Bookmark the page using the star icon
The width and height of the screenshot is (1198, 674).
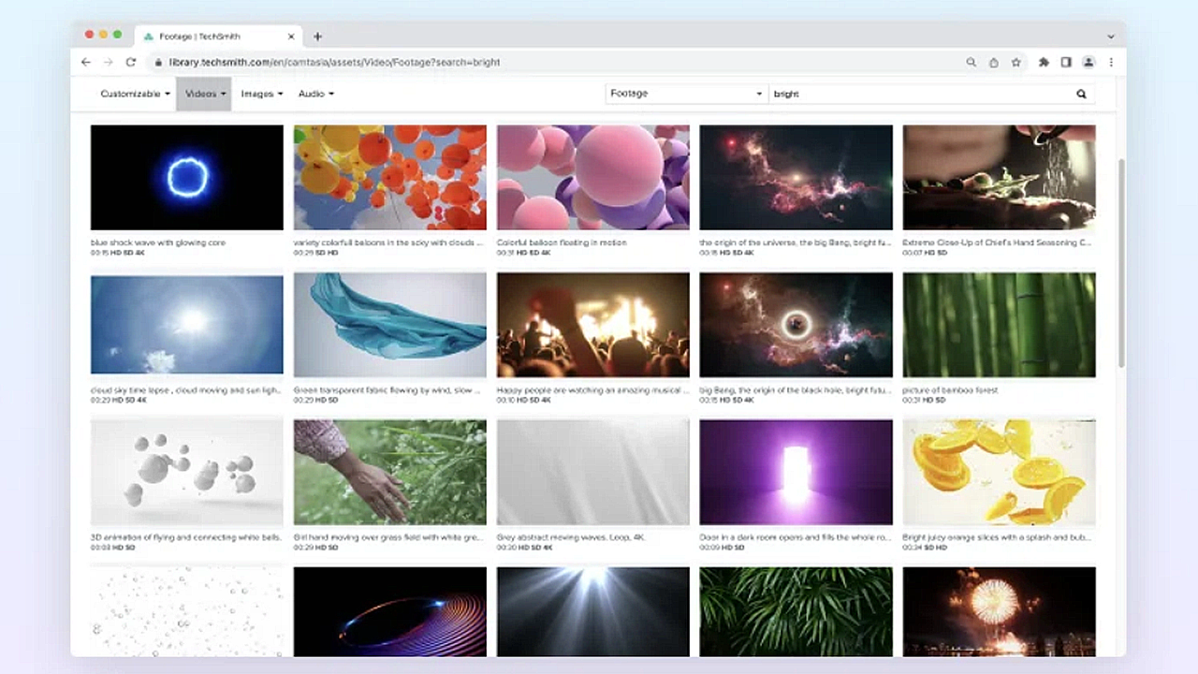pos(1015,62)
